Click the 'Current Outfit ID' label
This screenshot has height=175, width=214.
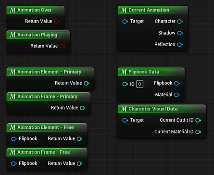coord(176,120)
